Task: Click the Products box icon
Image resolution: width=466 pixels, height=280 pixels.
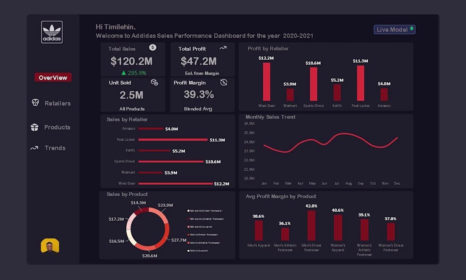Action: (34, 127)
